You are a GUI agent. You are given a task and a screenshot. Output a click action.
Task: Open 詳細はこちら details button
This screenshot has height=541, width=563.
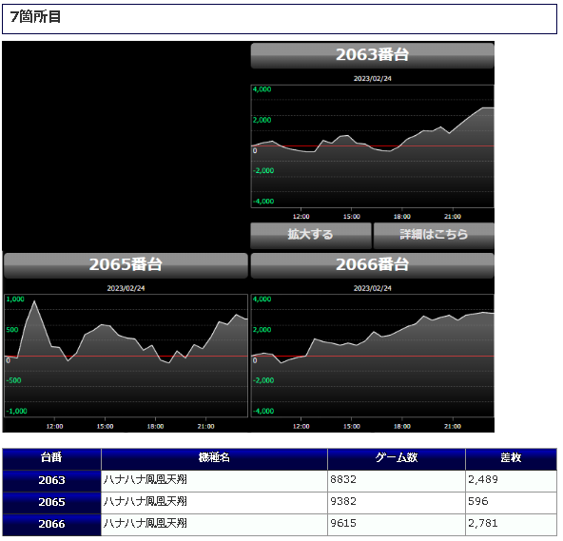click(434, 236)
